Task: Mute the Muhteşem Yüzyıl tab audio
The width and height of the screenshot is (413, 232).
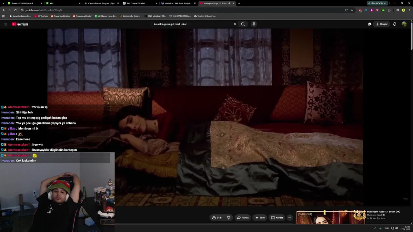Action: [229, 3]
